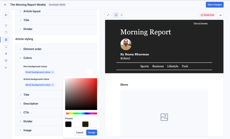The width and height of the screenshot is (230, 139).
Task: Open the Email size warning
Action: pyautogui.click(x=207, y=15)
